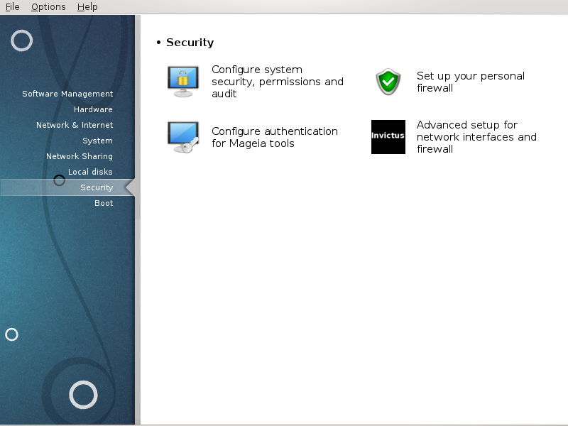Click the monitor with keys authentication icon
This screenshot has width=568, height=426.
pyautogui.click(x=183, y=137)
